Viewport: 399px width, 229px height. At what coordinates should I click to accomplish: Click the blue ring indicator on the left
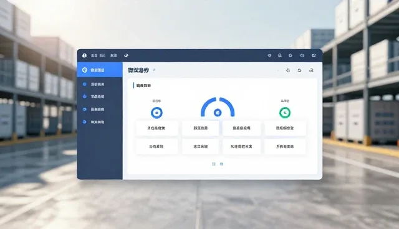coord(156,113)
